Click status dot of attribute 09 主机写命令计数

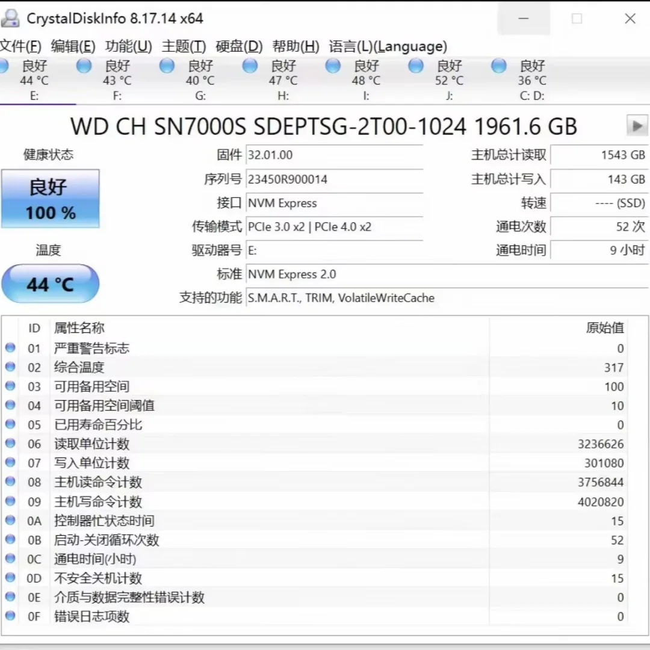click(x=10, y=501)
